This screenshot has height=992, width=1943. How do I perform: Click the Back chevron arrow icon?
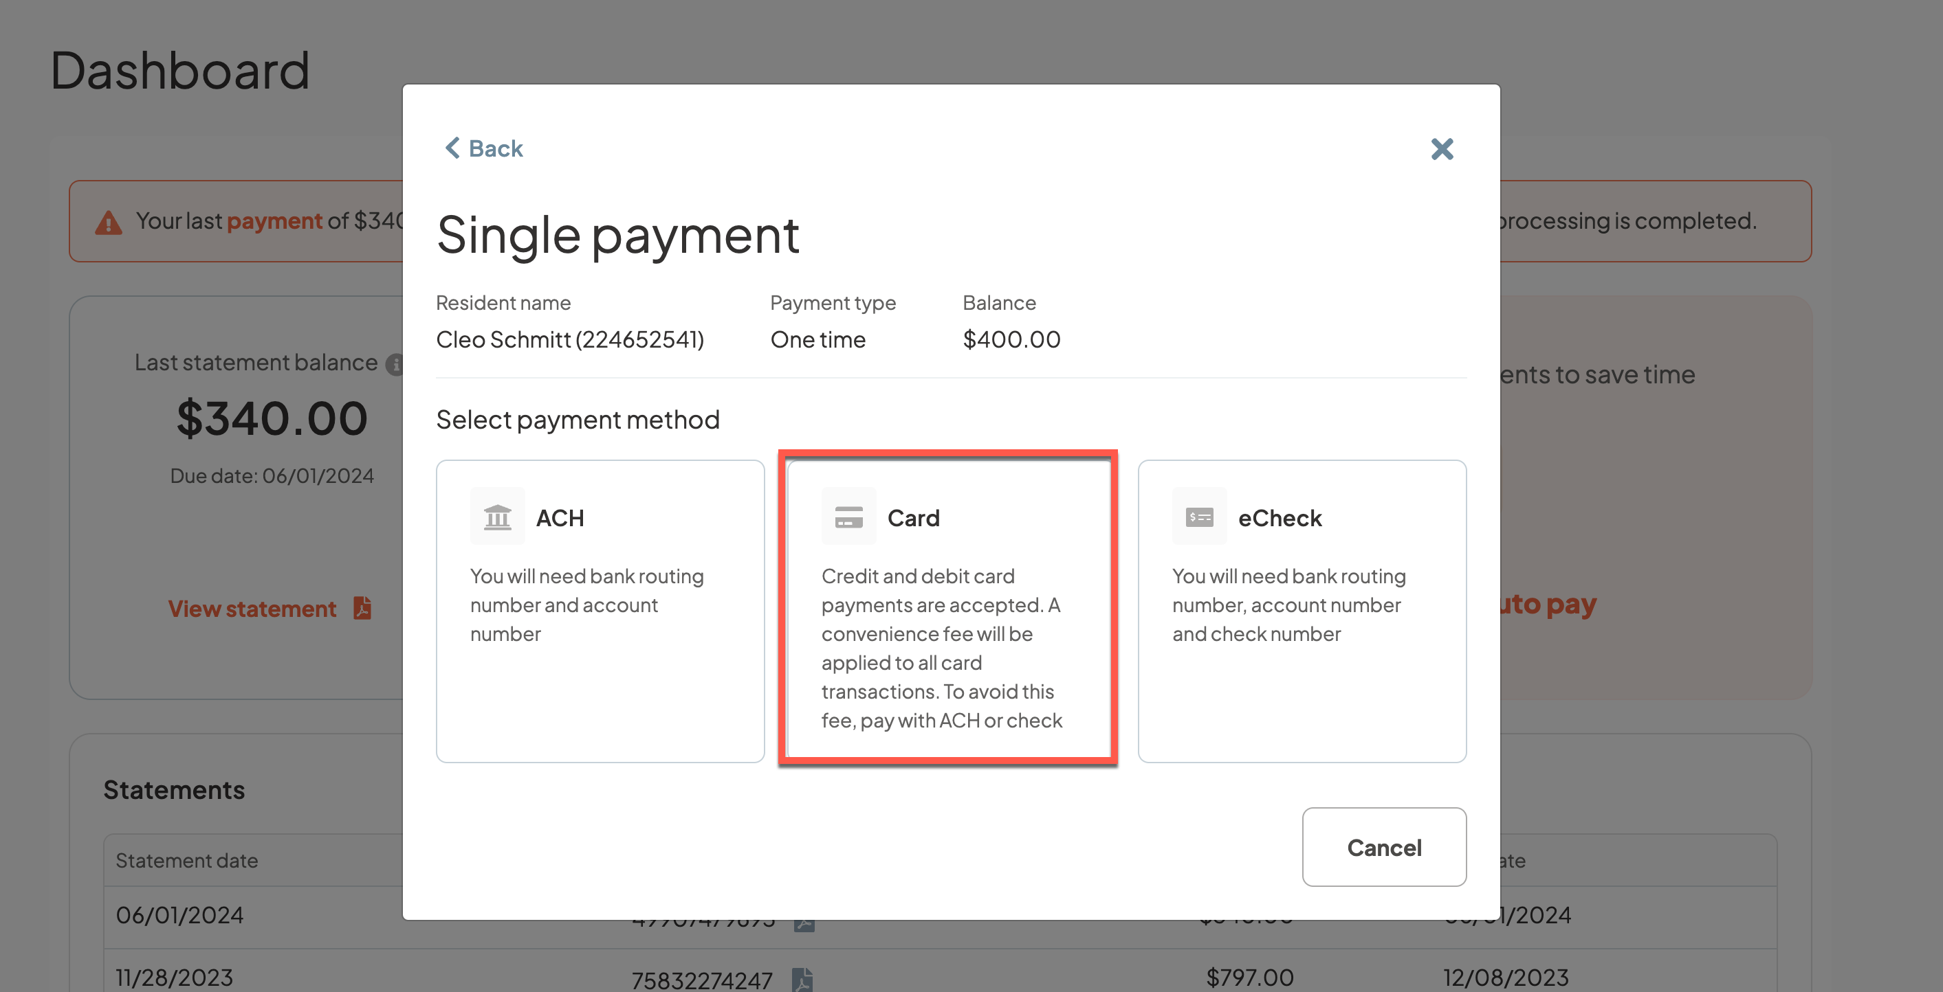452,148
